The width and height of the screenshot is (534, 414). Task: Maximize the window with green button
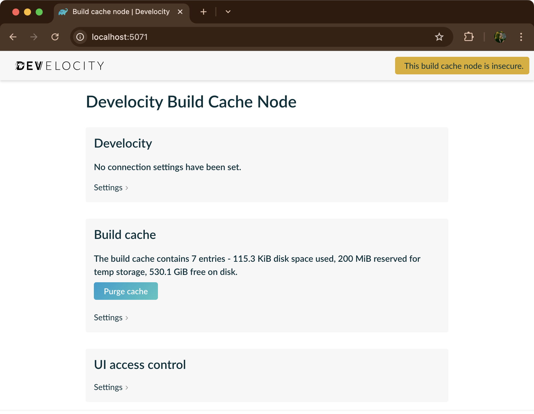tap(39, 12)
